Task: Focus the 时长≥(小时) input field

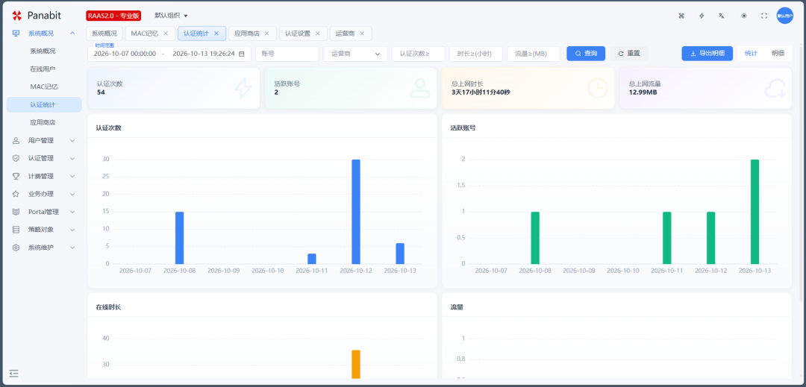Action: (476, 54)
